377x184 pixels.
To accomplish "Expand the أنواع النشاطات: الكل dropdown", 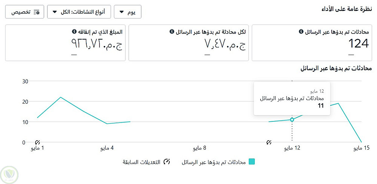I will point(79,12).
